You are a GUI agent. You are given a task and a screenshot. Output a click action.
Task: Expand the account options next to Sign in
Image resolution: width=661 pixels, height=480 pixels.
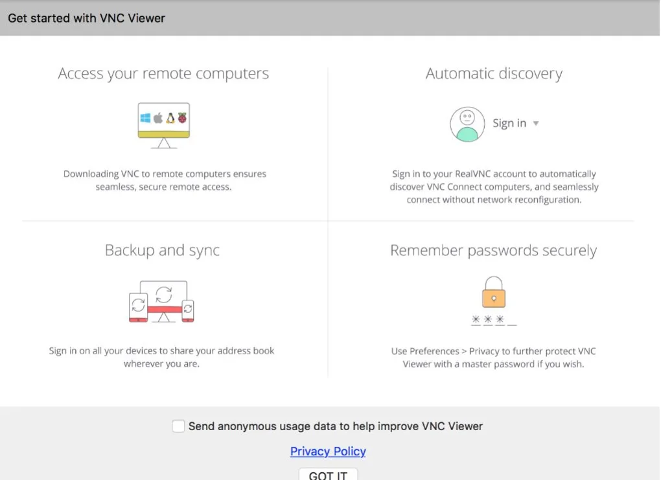[536, 123]
